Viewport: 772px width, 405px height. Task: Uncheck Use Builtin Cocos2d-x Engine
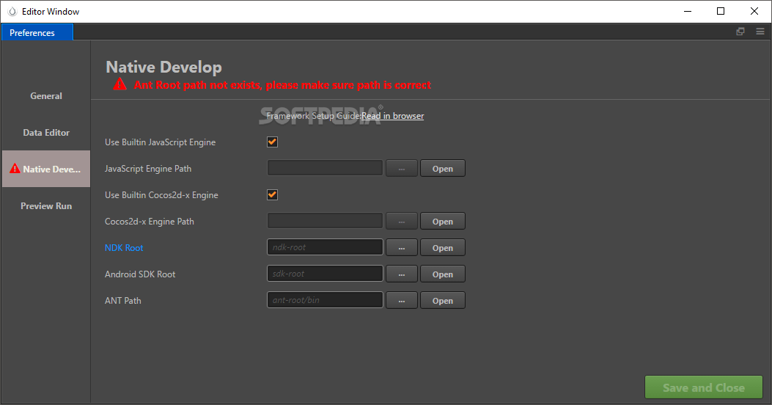click(272, 194)
